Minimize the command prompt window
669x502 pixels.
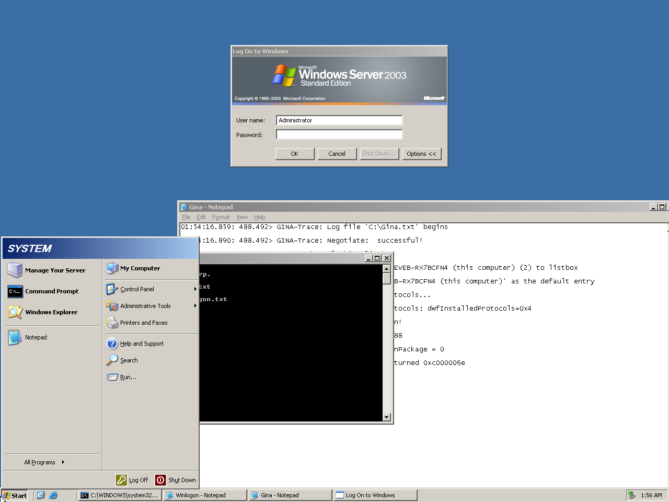[x=368, y=258]
